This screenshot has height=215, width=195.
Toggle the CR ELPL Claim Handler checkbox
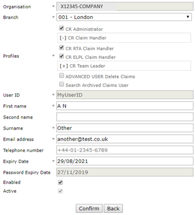pos(62,56)
